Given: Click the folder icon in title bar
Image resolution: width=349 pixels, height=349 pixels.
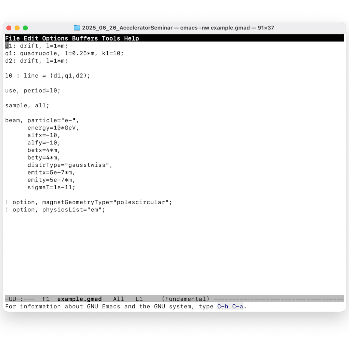Looking at the screenshot, I should (x=77, y=28).
